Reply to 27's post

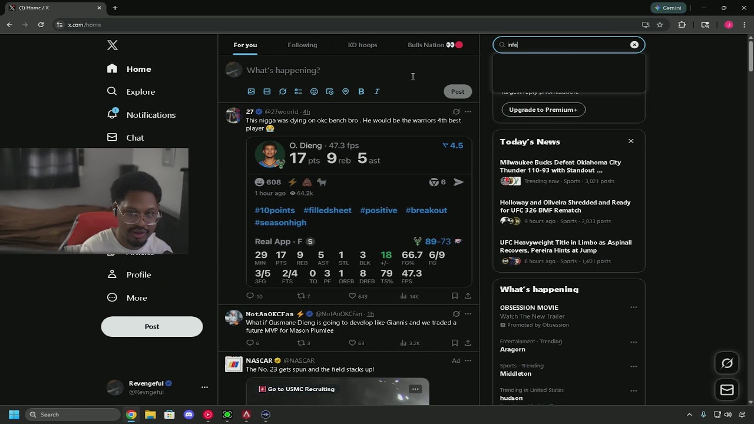point(254,296)
